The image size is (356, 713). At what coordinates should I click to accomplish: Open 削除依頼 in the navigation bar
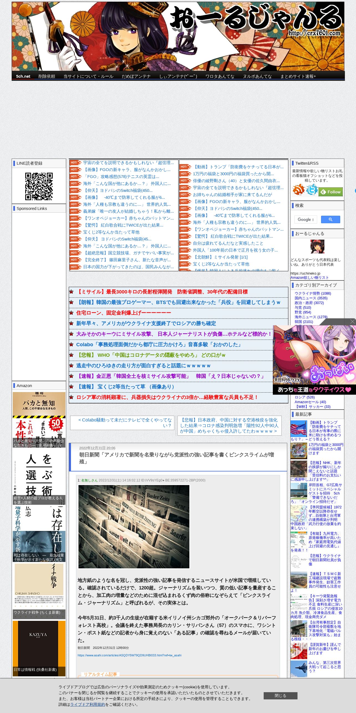pos(47,76)
